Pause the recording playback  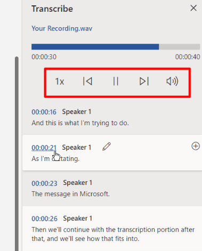116,82
